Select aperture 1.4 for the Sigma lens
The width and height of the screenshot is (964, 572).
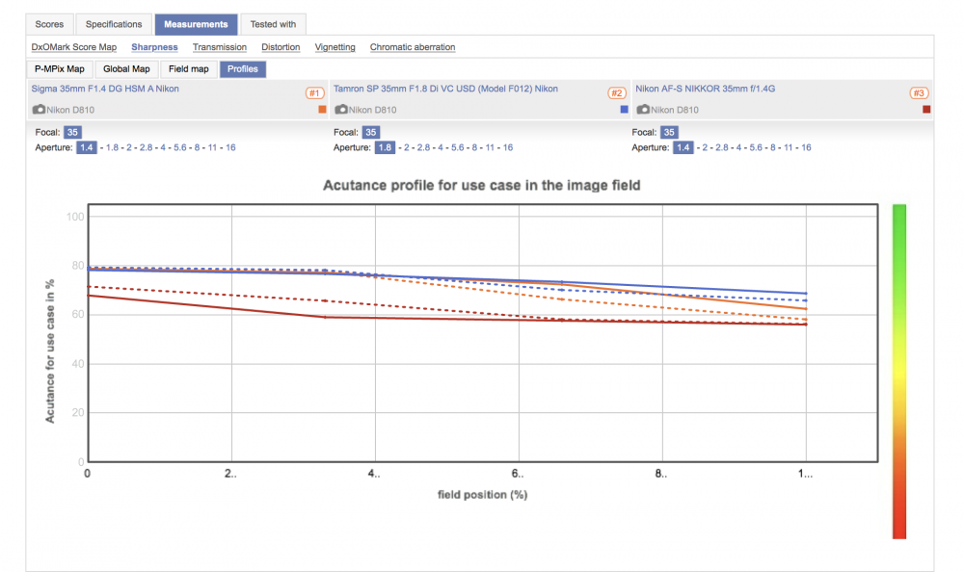click(x=87, y=147)
